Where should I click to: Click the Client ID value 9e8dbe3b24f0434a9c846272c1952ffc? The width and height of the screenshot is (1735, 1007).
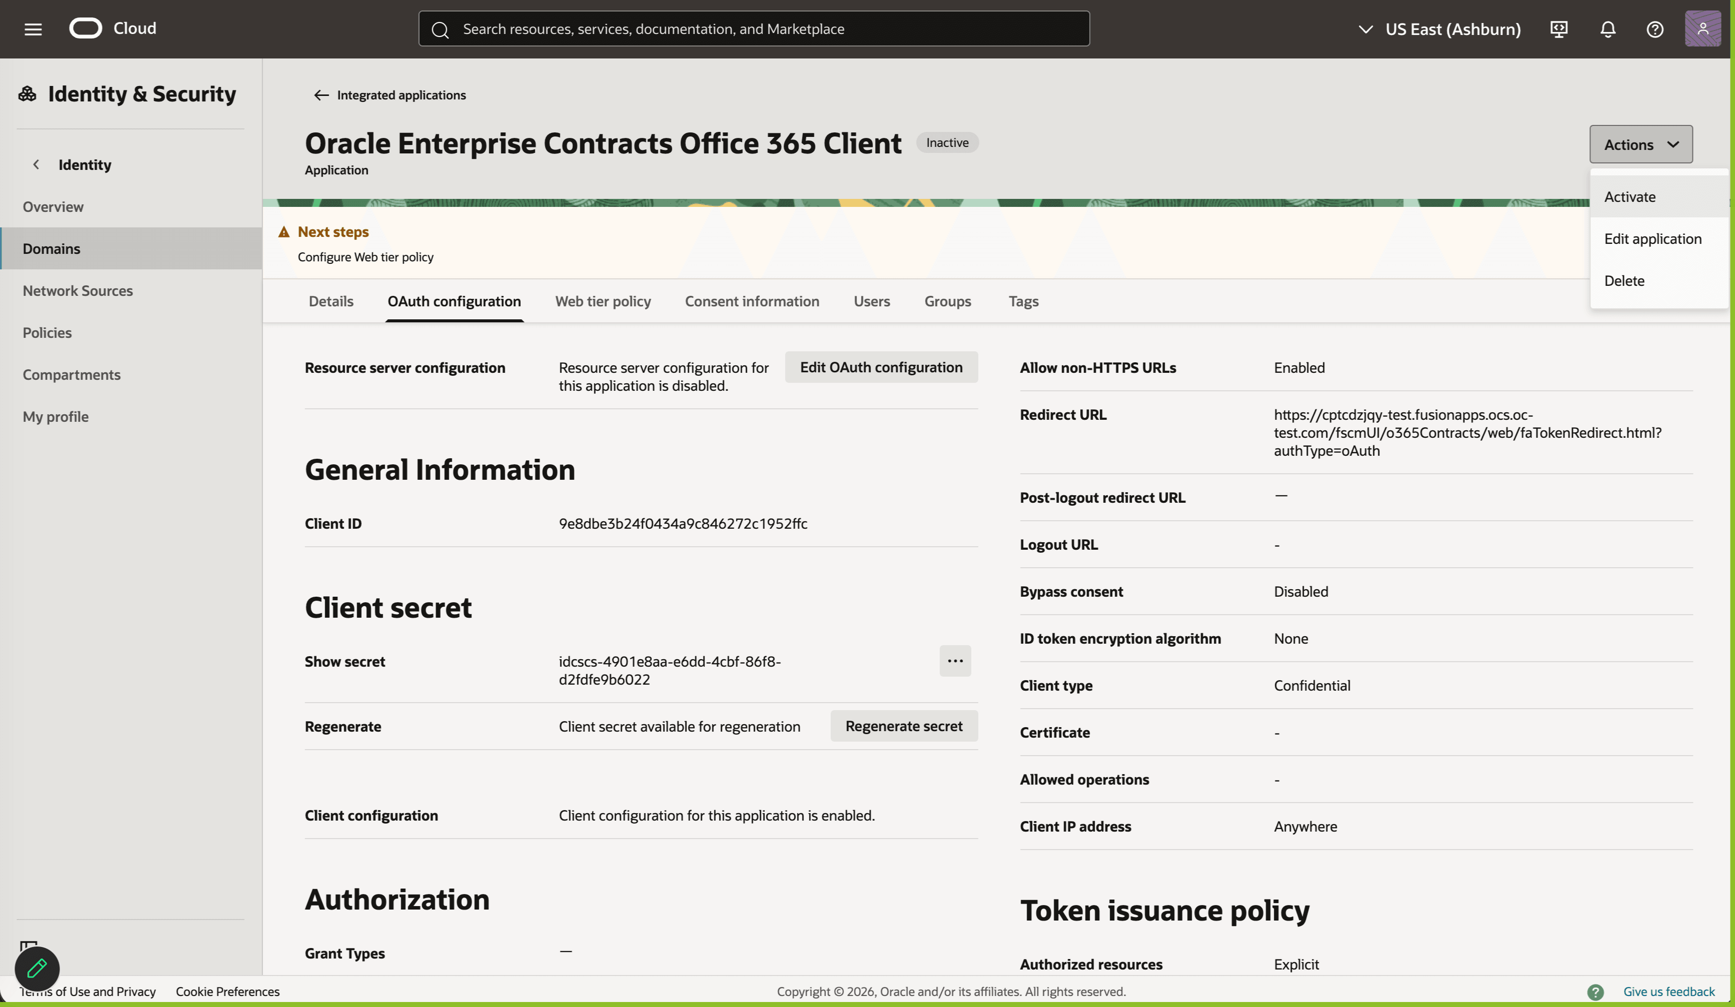[x=683, y=523]
